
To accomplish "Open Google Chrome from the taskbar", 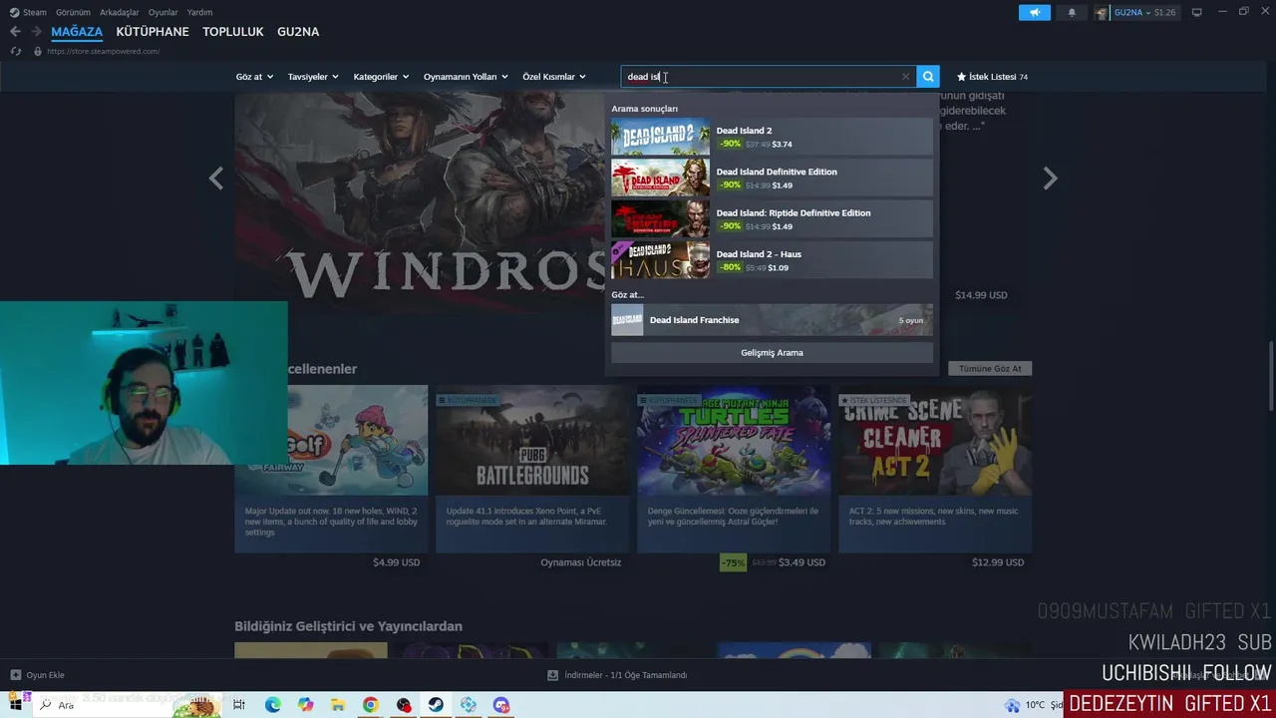I will pos(370,705).
